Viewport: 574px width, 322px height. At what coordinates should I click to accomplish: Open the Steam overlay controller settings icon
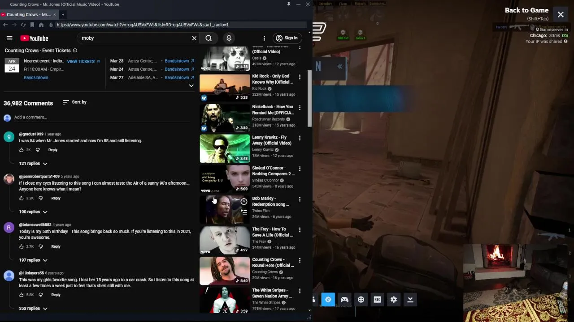pos(344,300)
